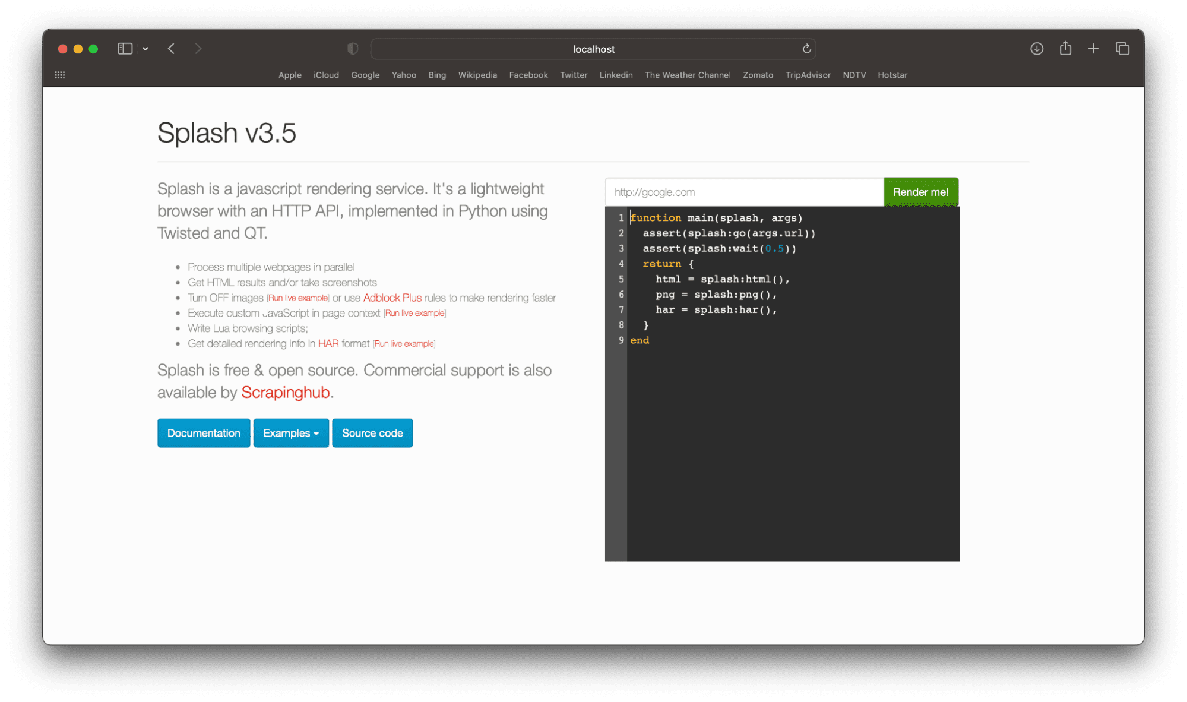Open the Apple bookmark

(x=290, y=75)
